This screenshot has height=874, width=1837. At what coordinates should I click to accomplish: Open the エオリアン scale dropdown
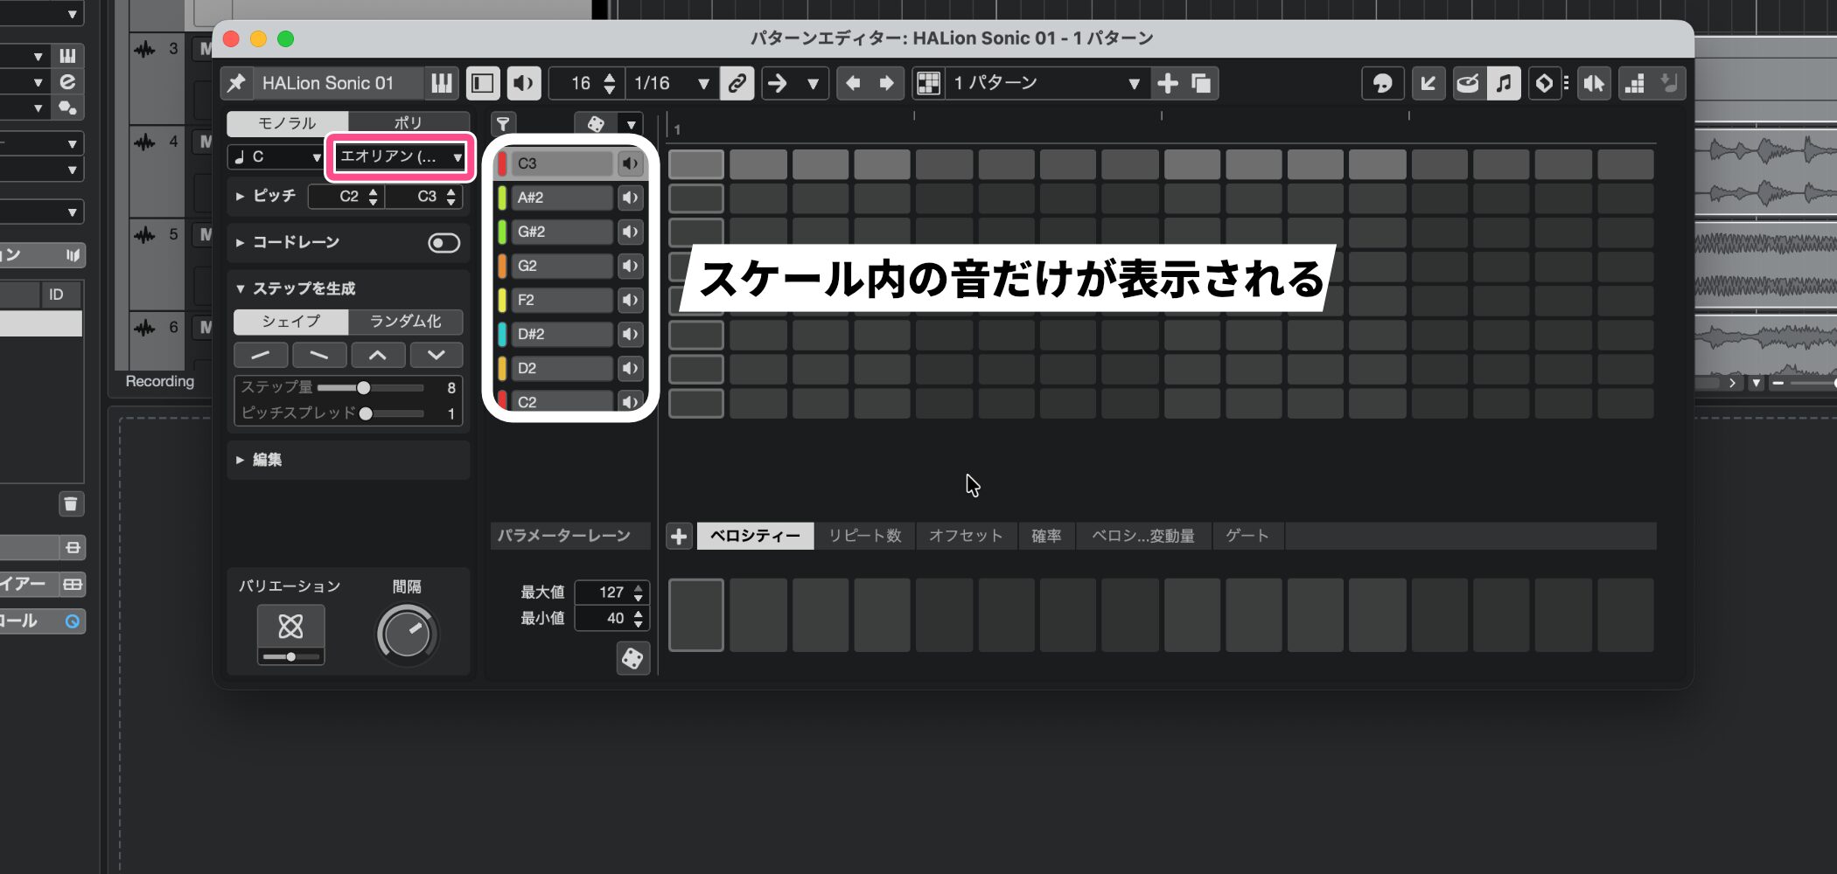coord(401,156)
